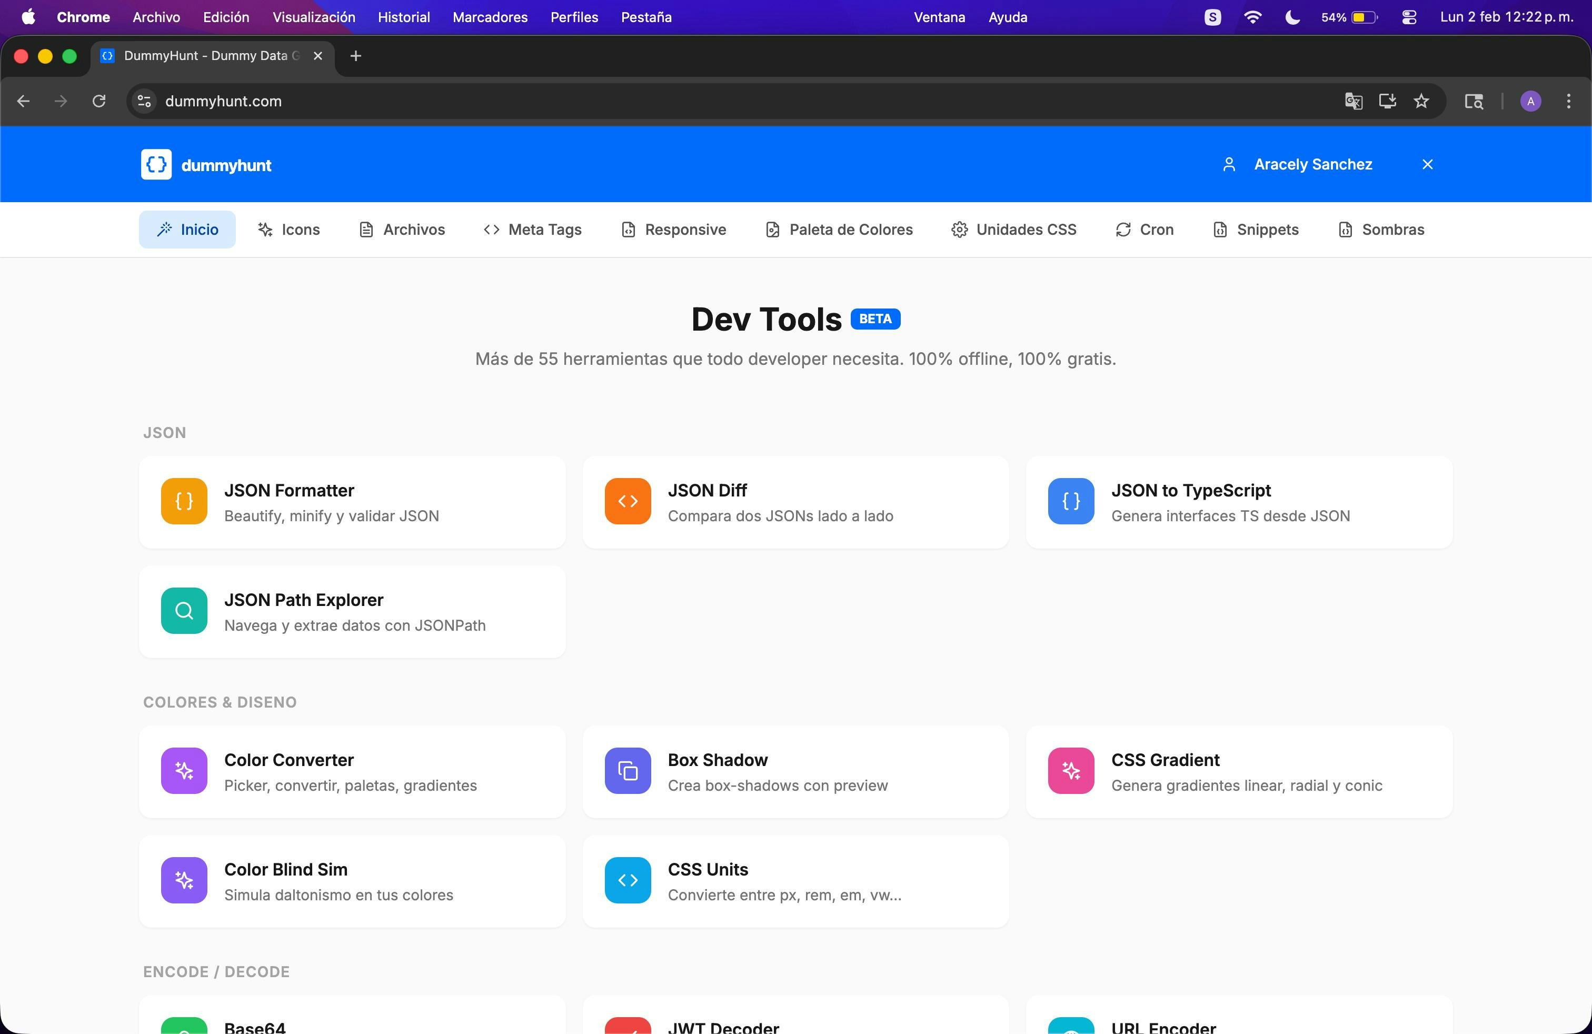Switch to the Cron tab
Image resolution: width=1592 pixels, height=1034 pixels.
tap(1145, 230)
